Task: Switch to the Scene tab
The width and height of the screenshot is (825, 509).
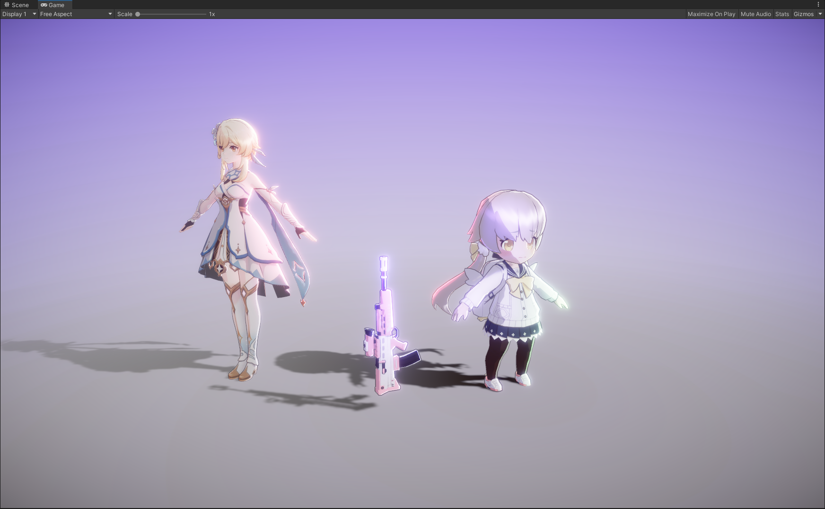Action: click(17, 5)
